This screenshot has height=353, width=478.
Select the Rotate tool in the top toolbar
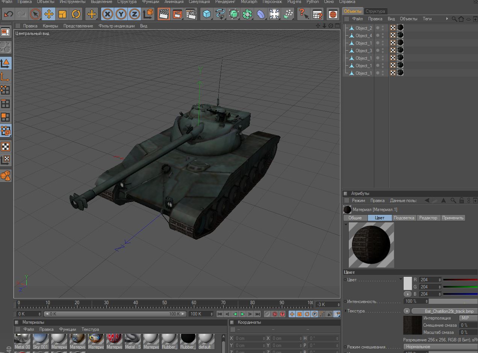[76, 14]
